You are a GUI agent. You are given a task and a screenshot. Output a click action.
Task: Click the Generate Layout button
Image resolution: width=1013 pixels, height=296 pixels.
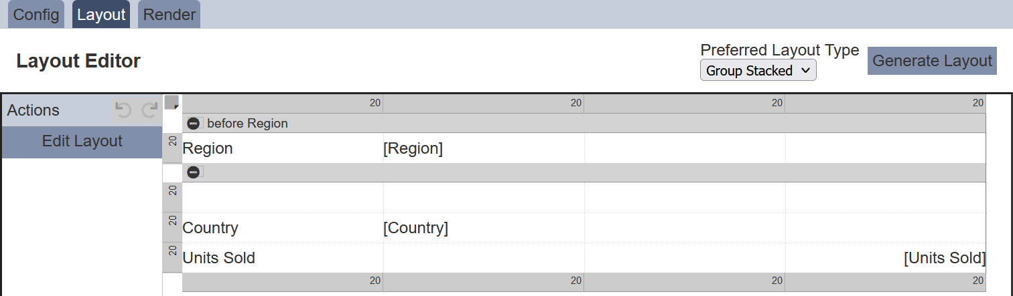[x=932, y=61]
